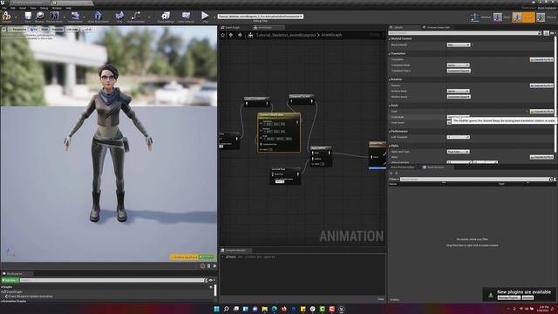Click the viewport pause button
The width and height of the screenshot is (558, 314).
point(209,266)
